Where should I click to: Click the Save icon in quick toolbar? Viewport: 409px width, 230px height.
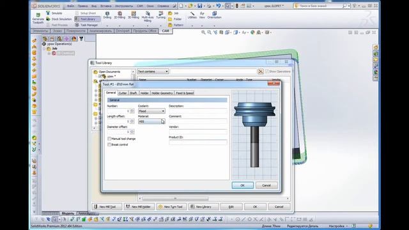199,6
